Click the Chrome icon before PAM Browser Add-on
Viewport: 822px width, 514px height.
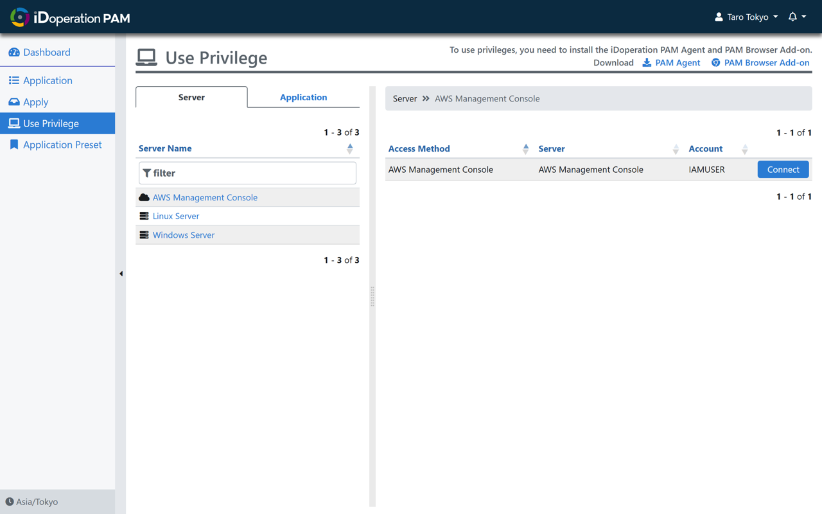tap(715, 62)
